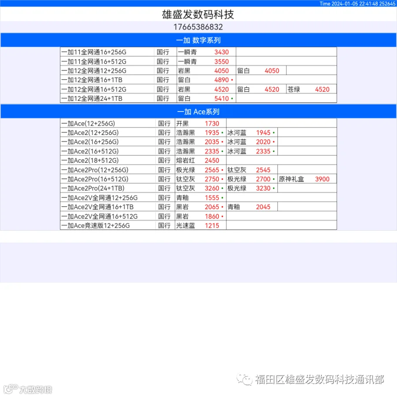Viewport: 397px width, 397px height.
Task: Select the row name 一加Ace2V全网通16+512G
Action: pyautogui.click(x=100, y=217)
